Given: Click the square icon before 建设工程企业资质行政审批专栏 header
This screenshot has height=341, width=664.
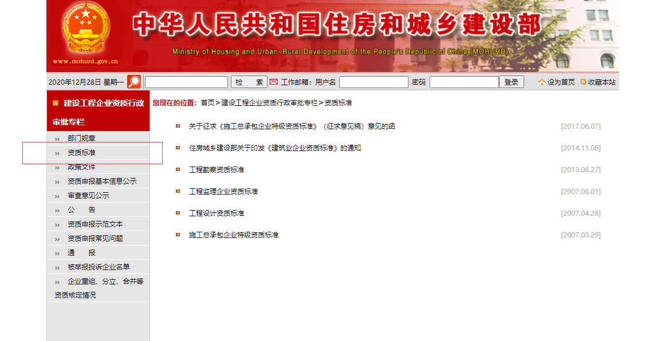Looking at the screenshot, I should [x=56, y=103].
